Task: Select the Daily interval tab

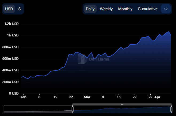Action: (90, 9)
